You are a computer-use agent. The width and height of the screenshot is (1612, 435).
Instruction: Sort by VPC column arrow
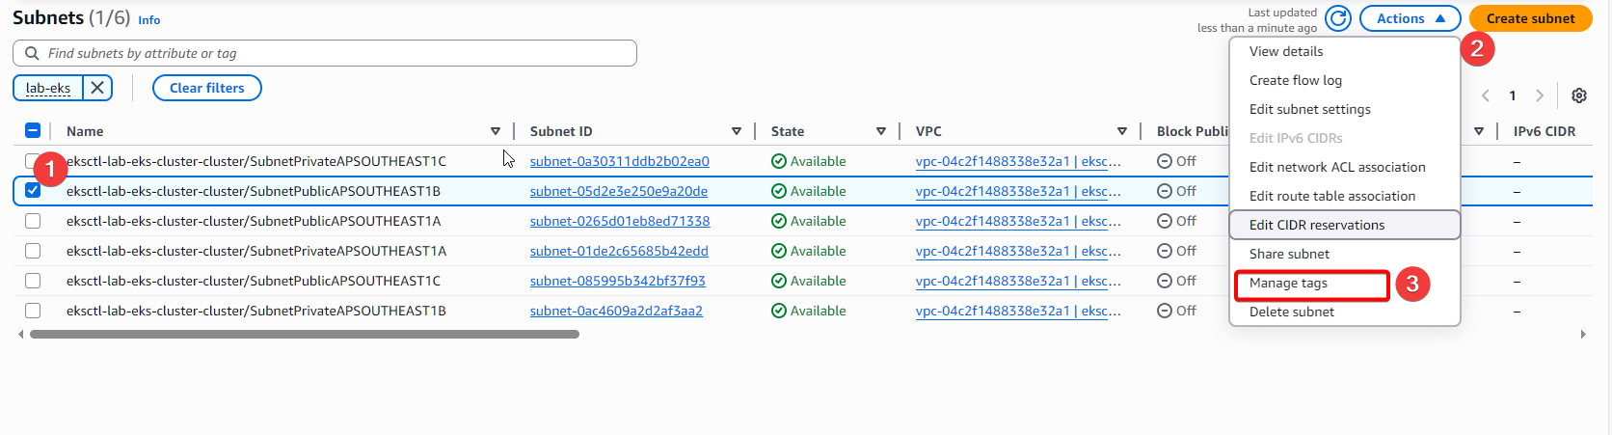(x=1122, y=131)
